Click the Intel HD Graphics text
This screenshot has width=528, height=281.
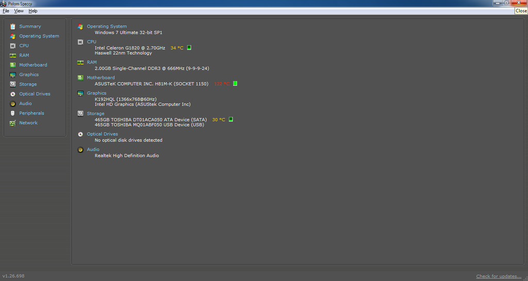point(142,104)
